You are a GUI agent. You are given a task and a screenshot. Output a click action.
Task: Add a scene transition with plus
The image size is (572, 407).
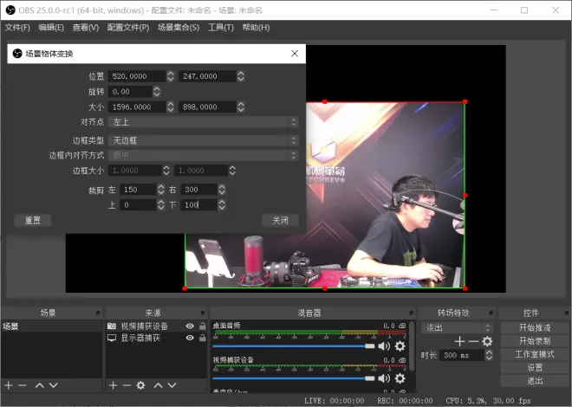[x=459, y=341]
